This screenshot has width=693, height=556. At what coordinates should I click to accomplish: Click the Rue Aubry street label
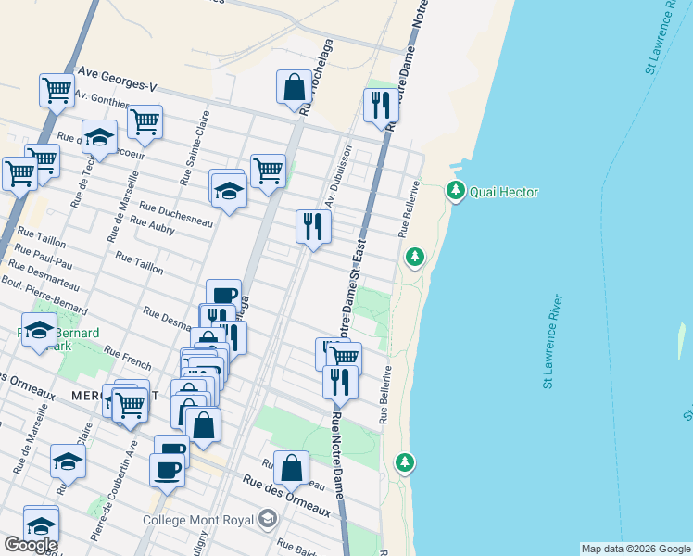click(x=152, y=224)
